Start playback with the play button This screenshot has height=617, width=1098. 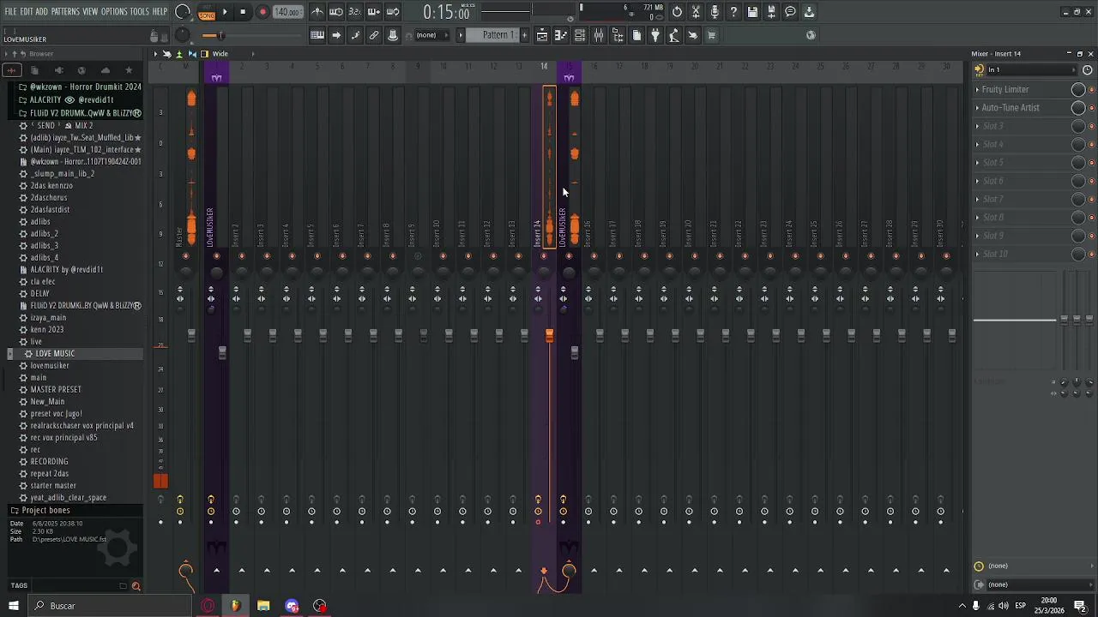click(x=225, y=12)
